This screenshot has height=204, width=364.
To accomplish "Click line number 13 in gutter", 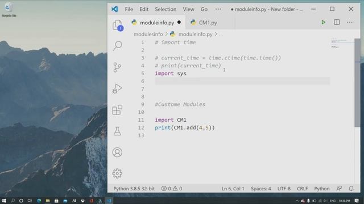I will (x=141, y=135).
